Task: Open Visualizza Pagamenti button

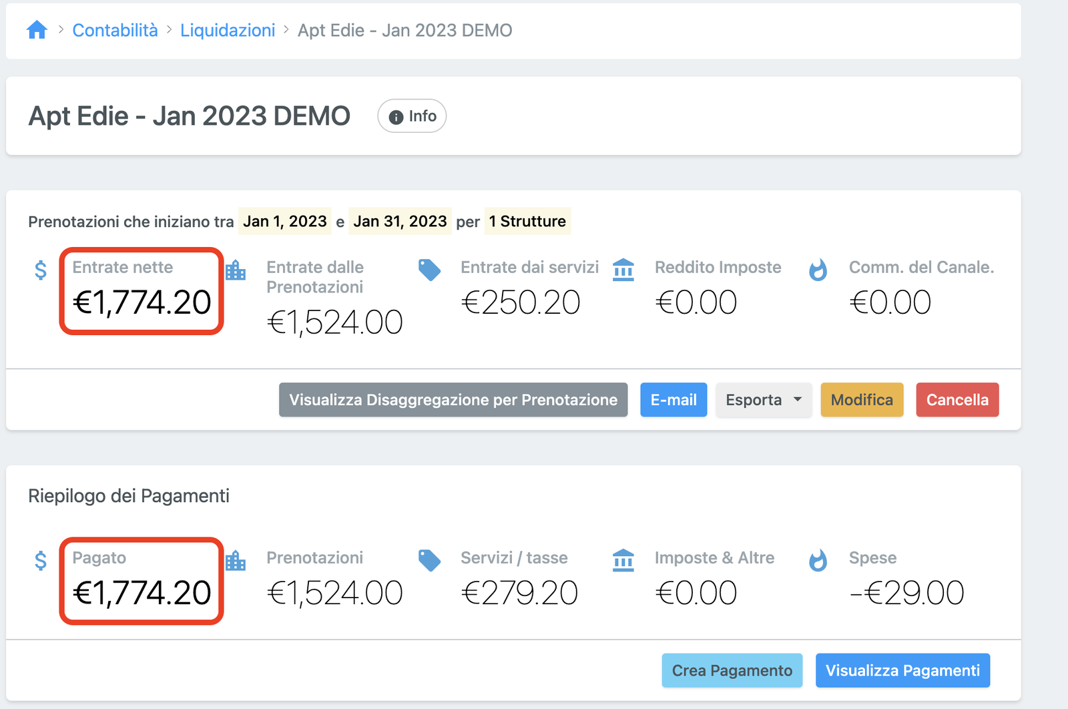Action: [902, 670]
